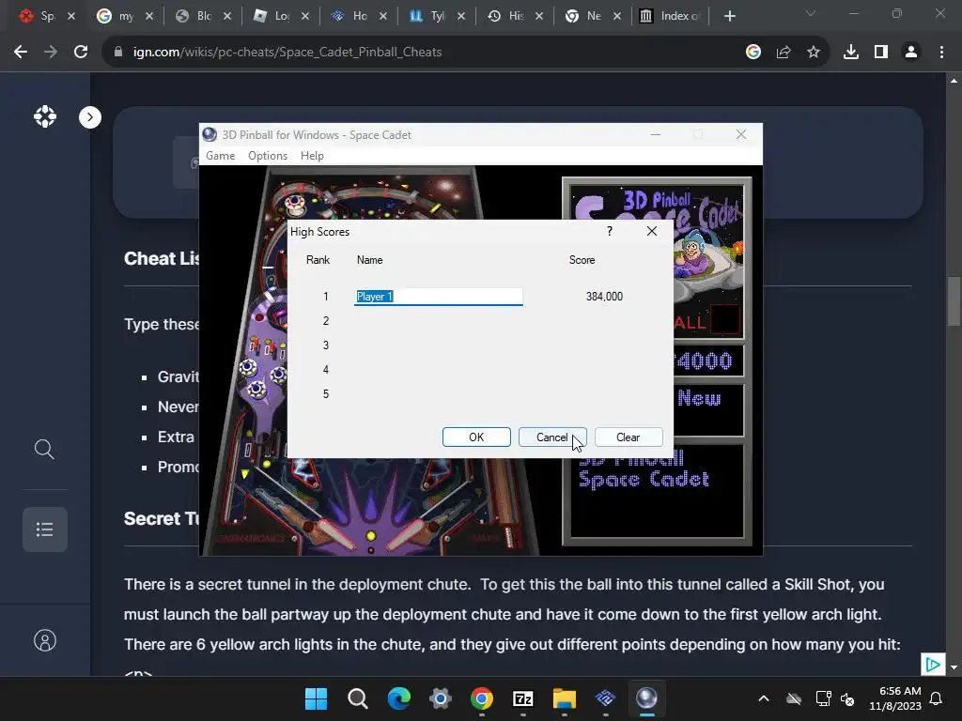This screenshot has width=962, height=721.
Task: Switch to the 'Index of' tab
Action: [x=670, y=16]
